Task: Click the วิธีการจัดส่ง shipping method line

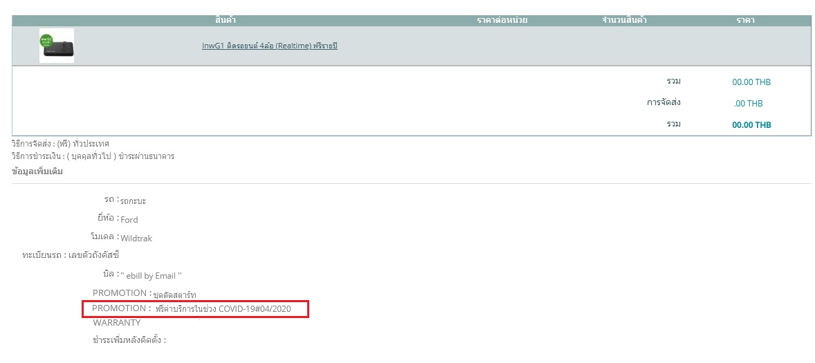Action: coord(60,144)
